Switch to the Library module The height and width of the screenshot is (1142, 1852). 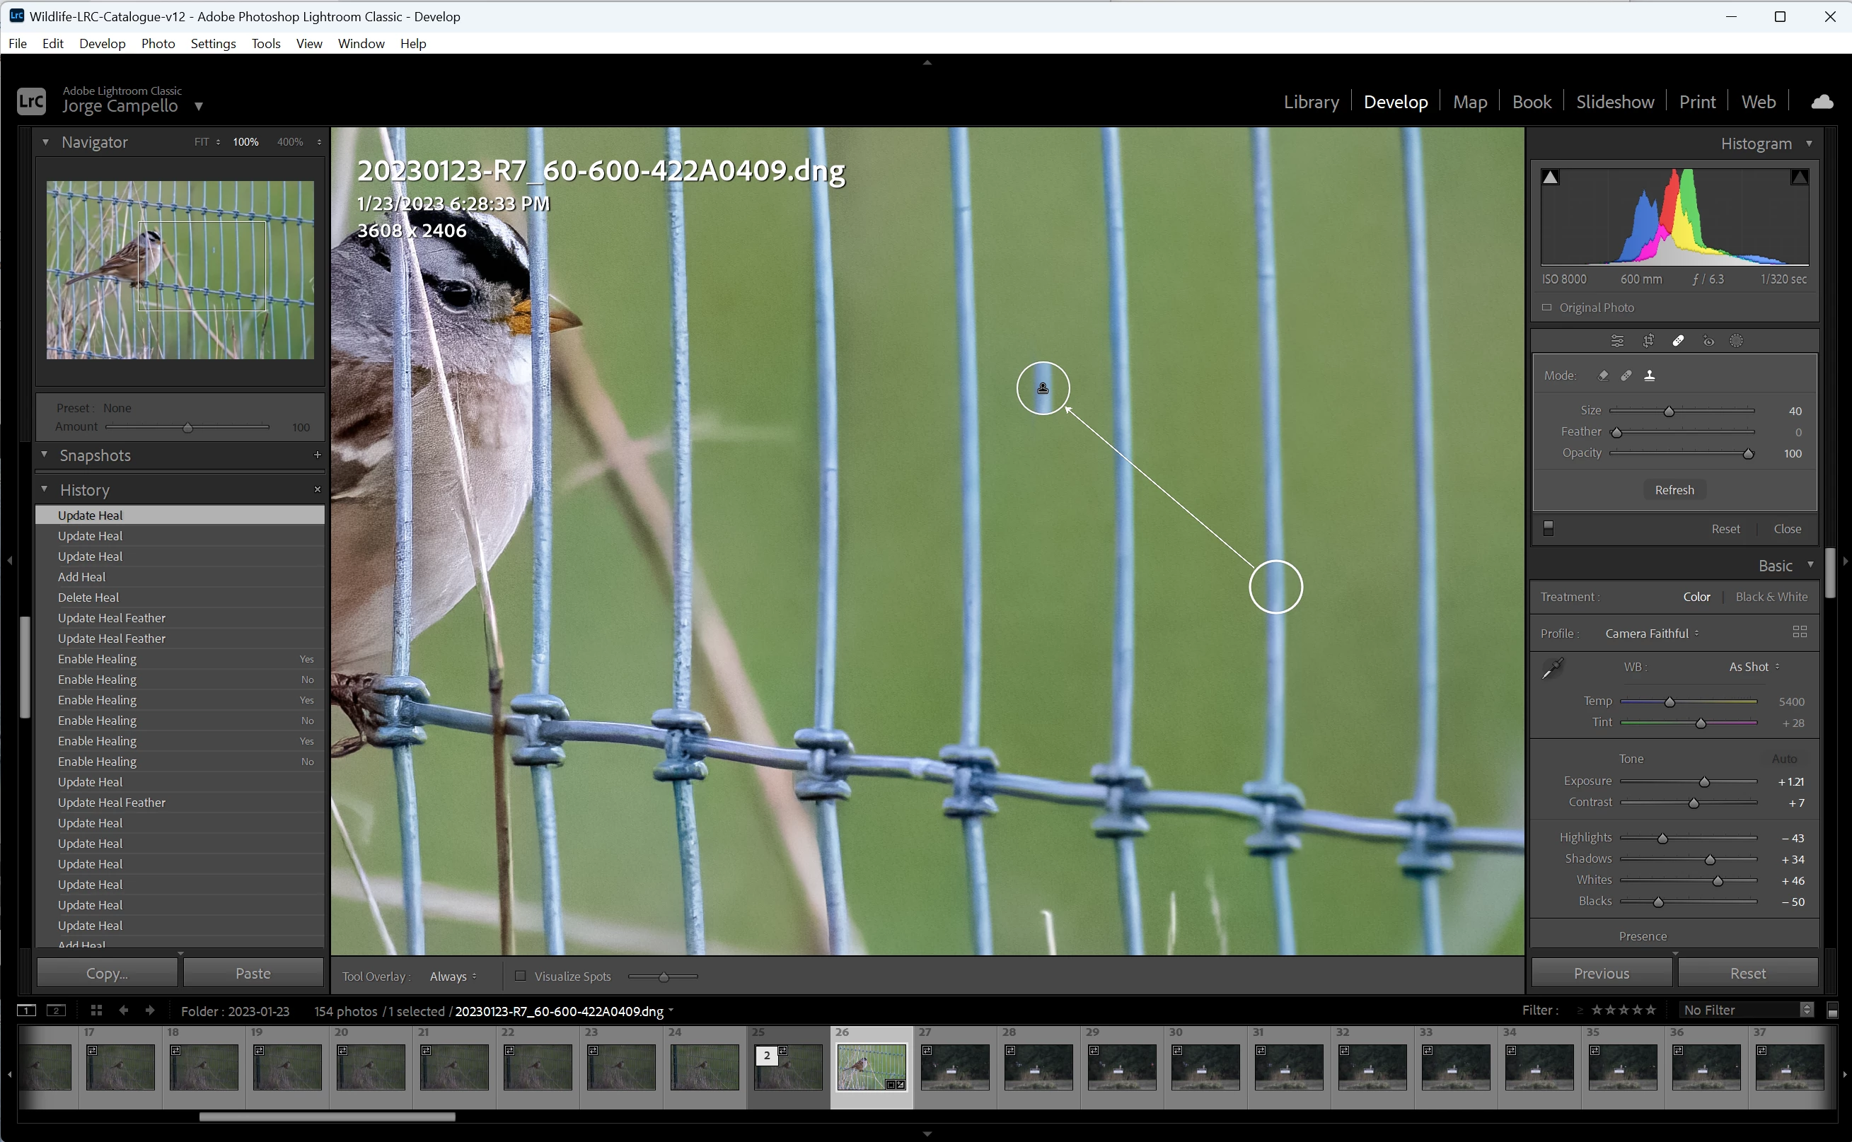[1311, 102]
